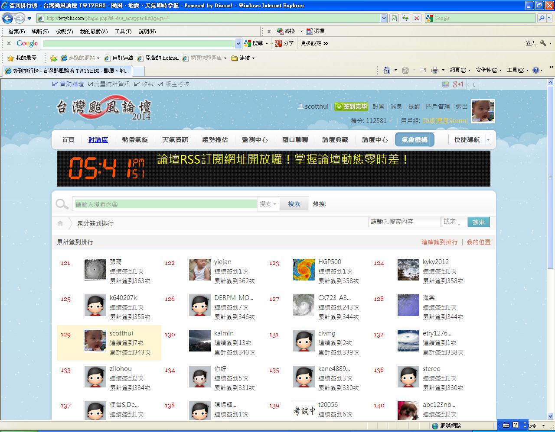This screenshot has height=432, width=555.
Task: Expand the 安全性(S) command bar menu
Action: click(489, 70)
